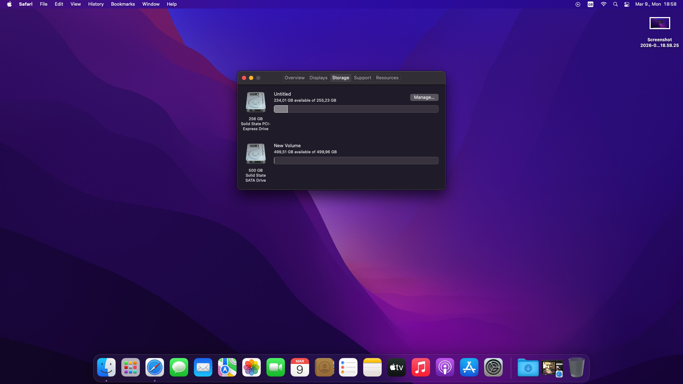Open the Support tab
This screenshot has width=683, height=384.
tap(362, 78)
